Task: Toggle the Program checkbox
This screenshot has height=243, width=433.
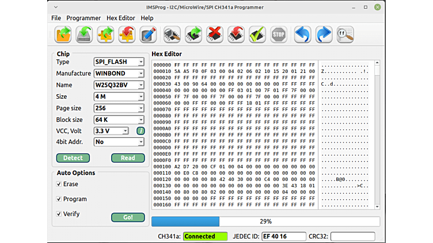Action: coord(59,199)
